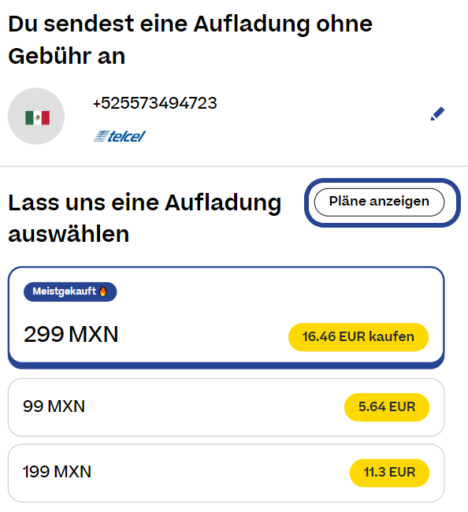The height and width of the screenshot is (512, 468).
Task: Click the Mexico flag avatar
Action: pos(36,116)
